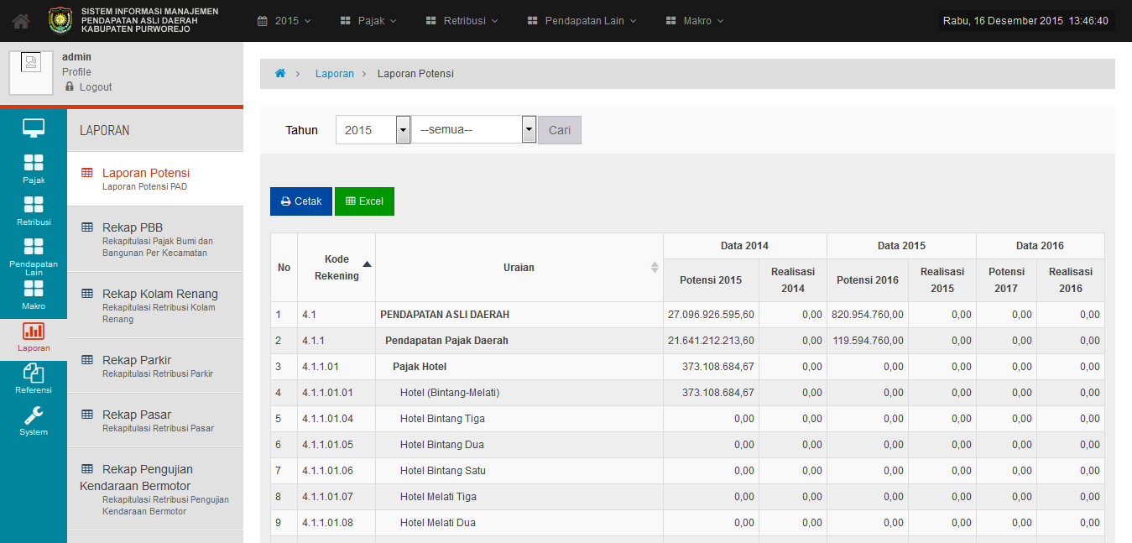Click the Logout link

click(x=96, y=87)
